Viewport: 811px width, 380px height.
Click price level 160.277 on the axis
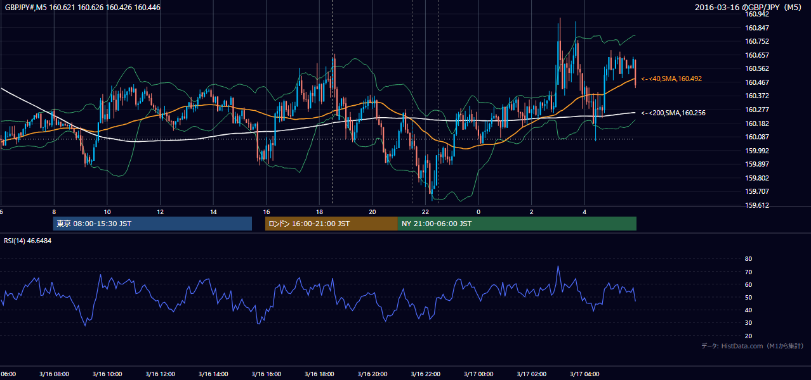click(x=757, y=110)
